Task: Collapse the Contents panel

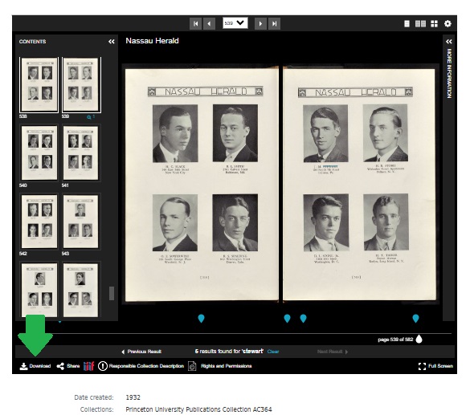Action: [111, 42]
